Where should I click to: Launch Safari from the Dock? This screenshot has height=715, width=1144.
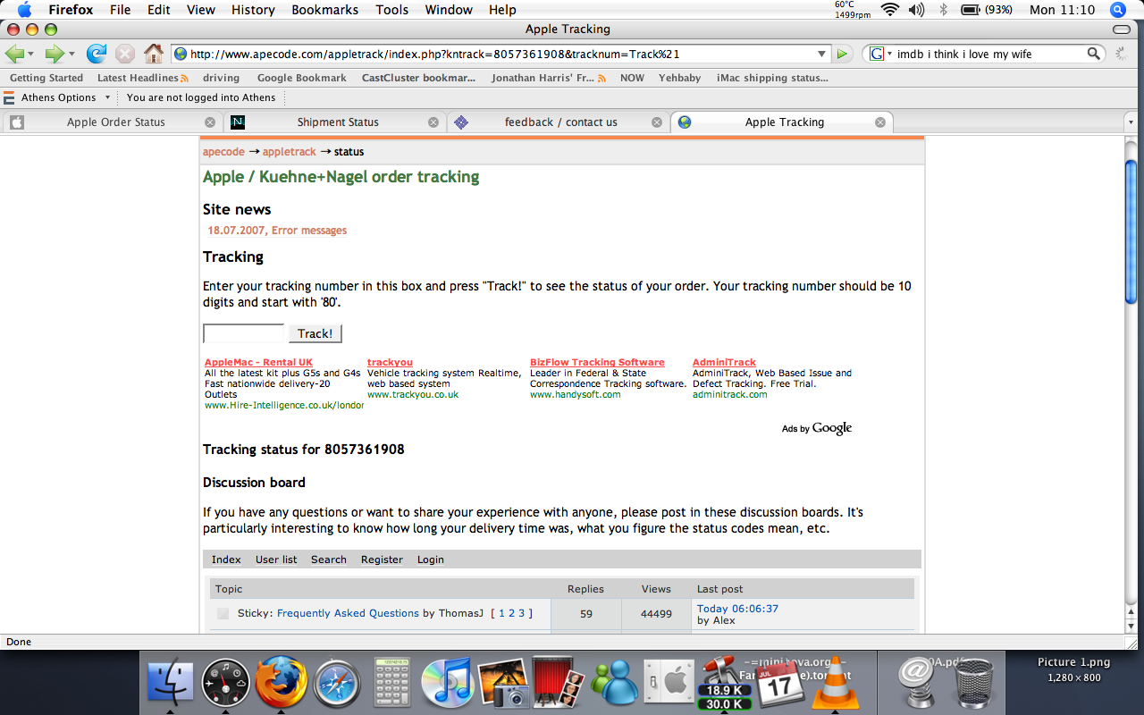(337, 685)
